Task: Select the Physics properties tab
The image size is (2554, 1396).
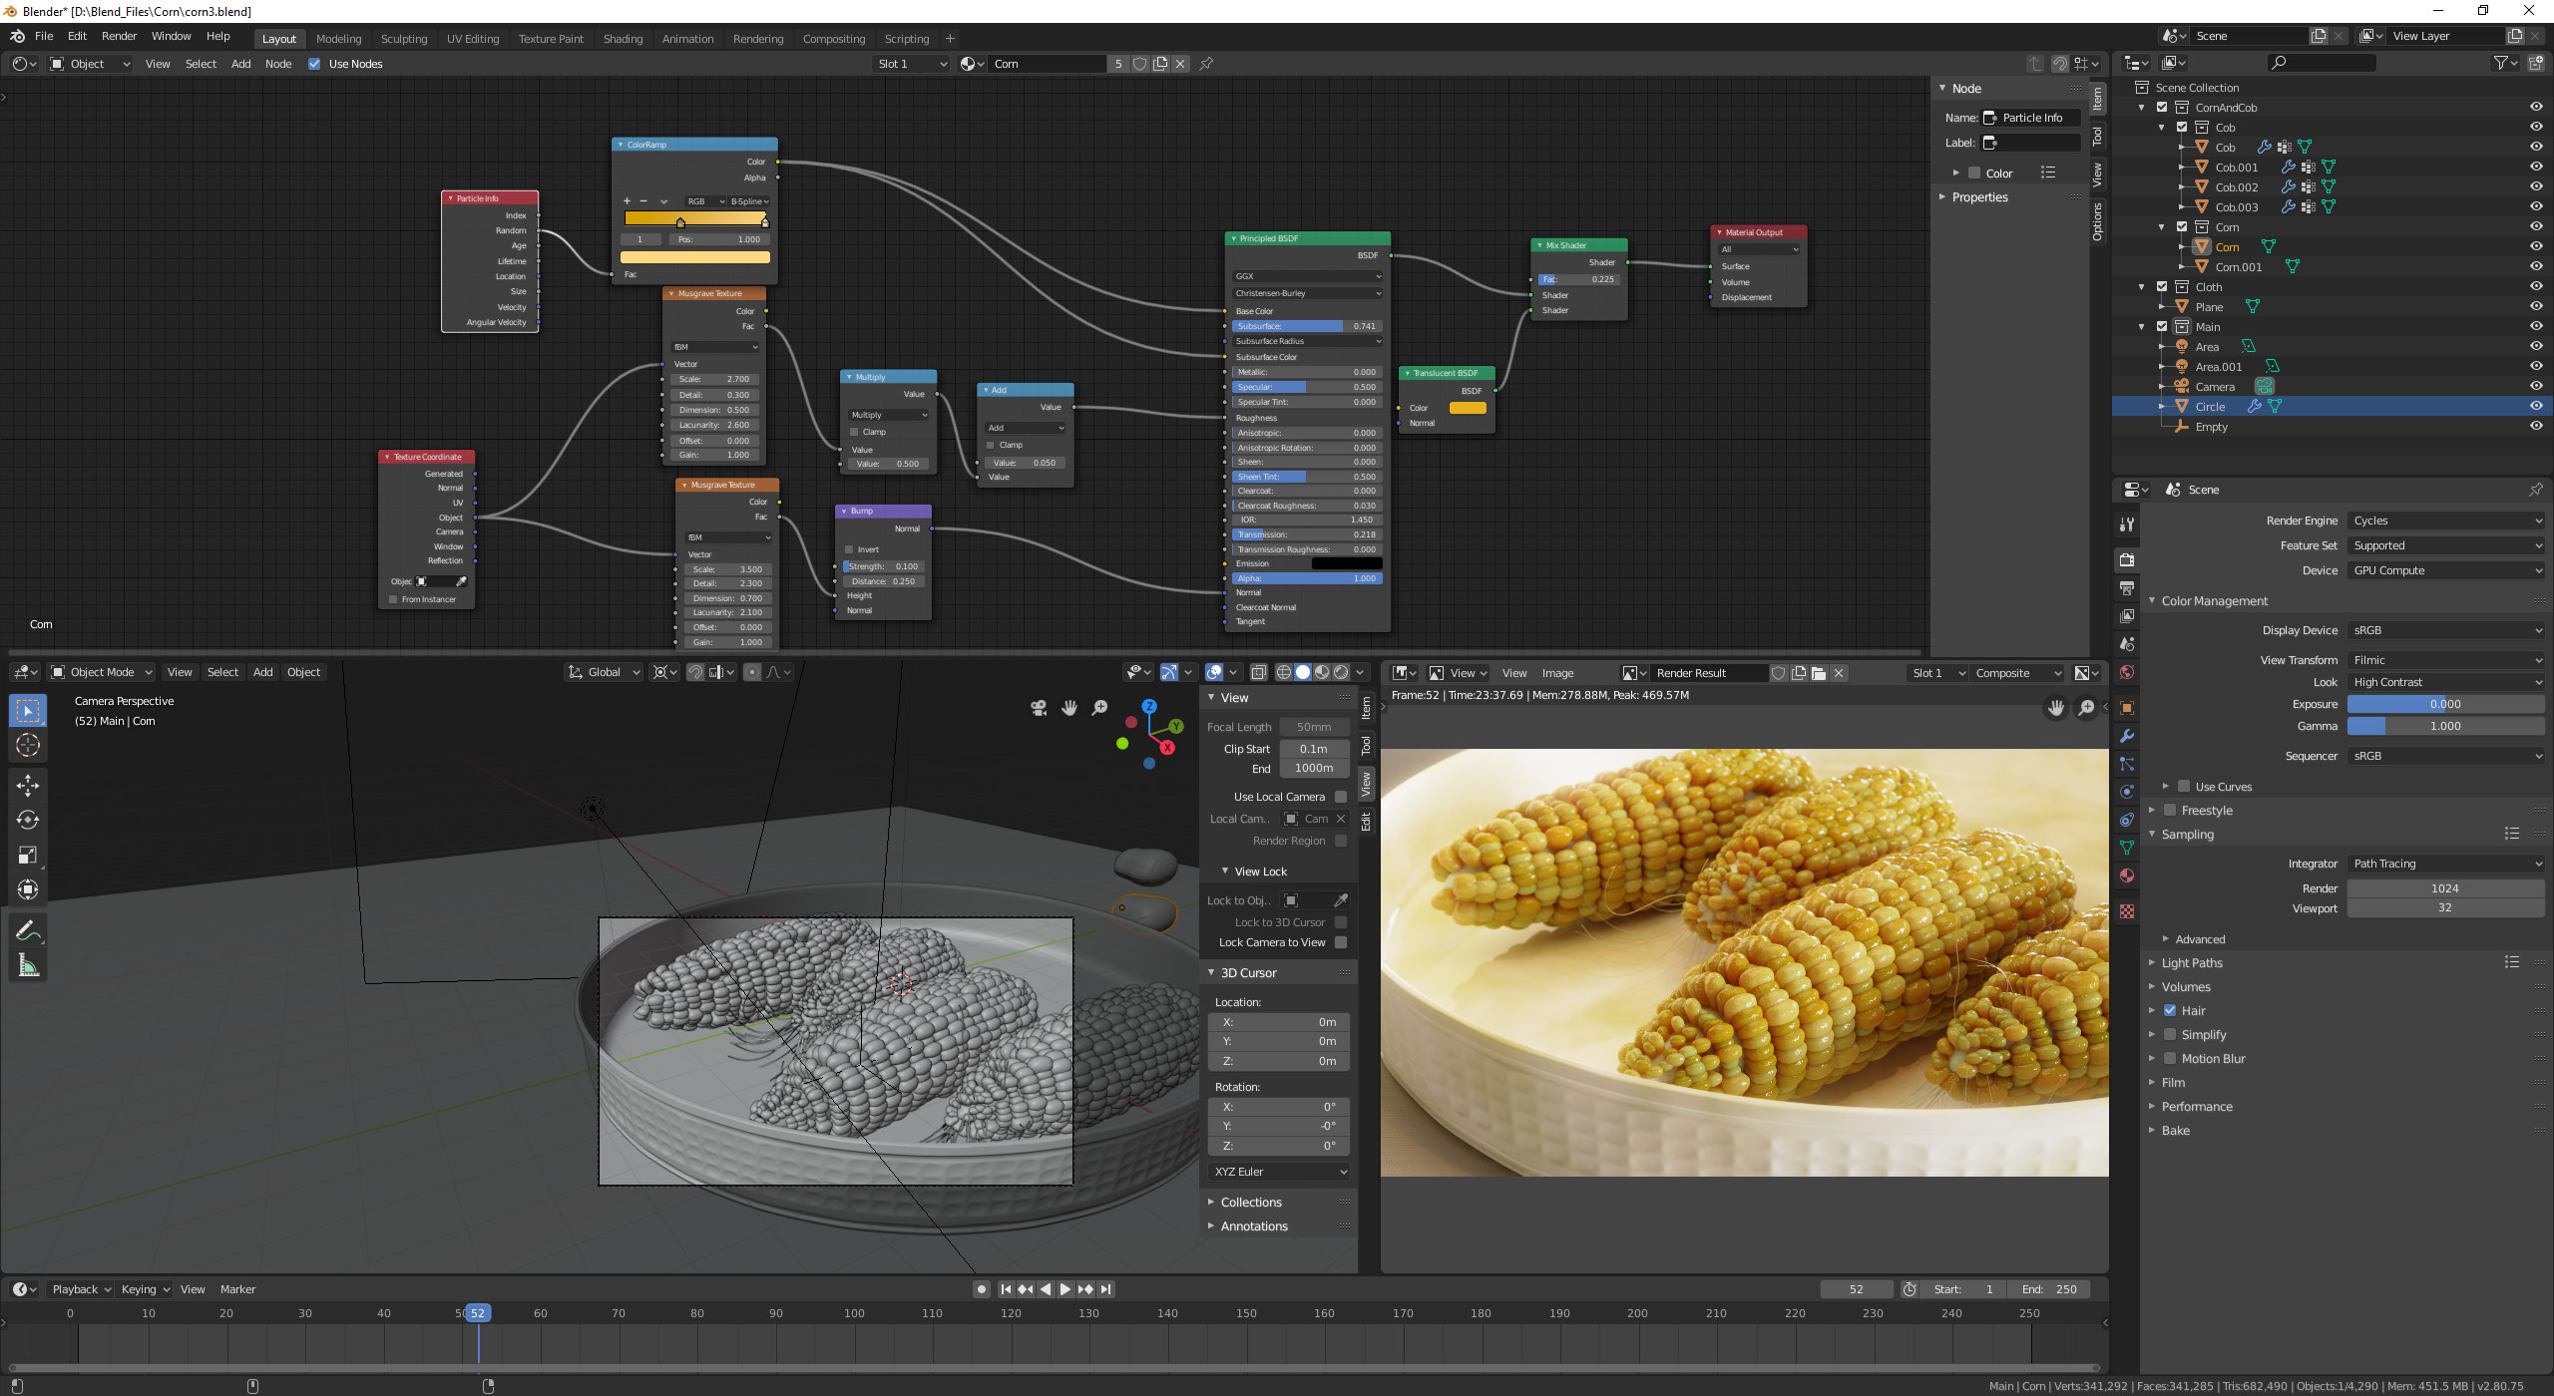Action: point(2127,791)
